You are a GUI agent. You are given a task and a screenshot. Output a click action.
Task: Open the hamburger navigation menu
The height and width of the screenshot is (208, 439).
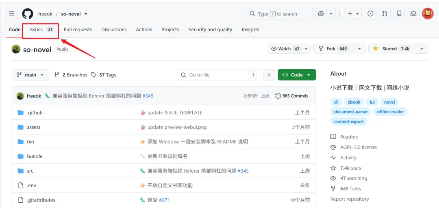pos(12,13)
